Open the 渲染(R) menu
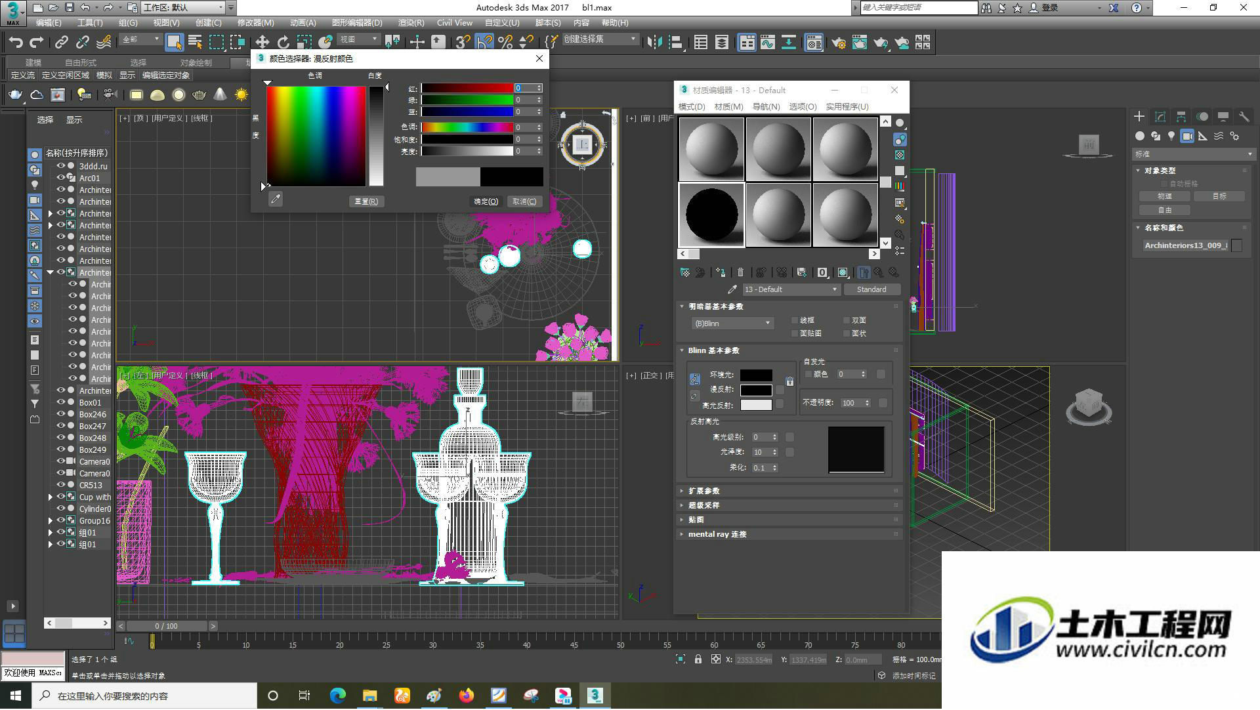The height and width of the screenshot is (710, 1260). (411, 23)
